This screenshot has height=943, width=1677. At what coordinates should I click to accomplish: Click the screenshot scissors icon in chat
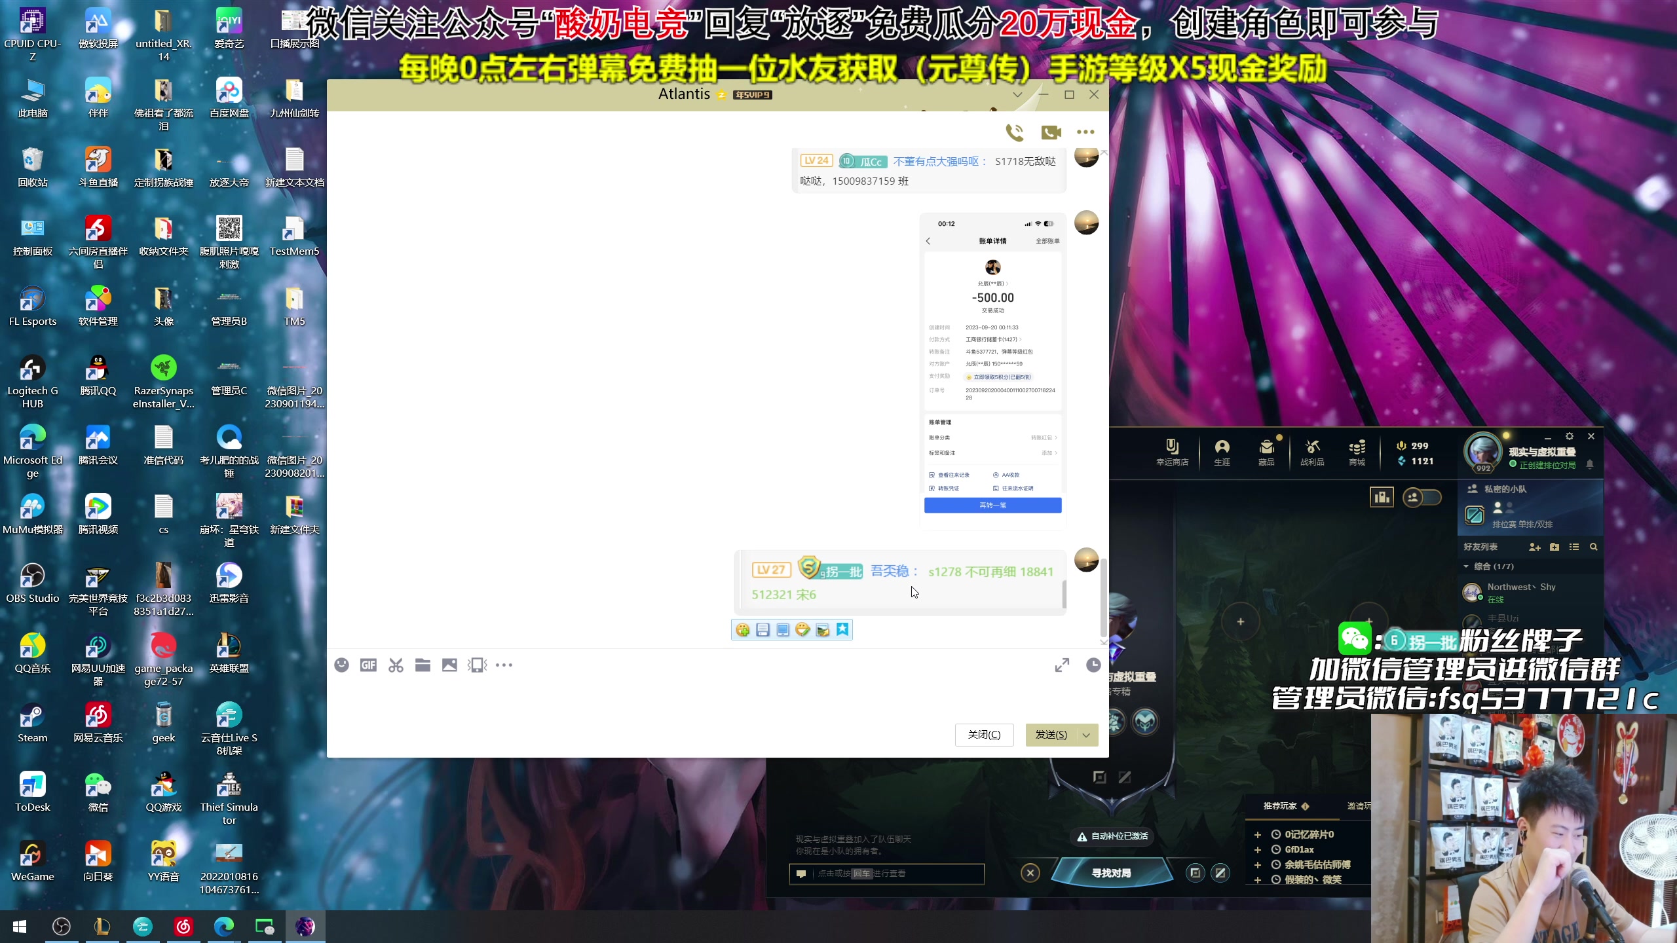pos(396,665)
